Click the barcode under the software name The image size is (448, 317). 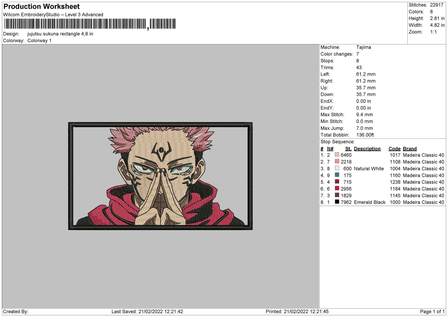click(x=90, y=24)
